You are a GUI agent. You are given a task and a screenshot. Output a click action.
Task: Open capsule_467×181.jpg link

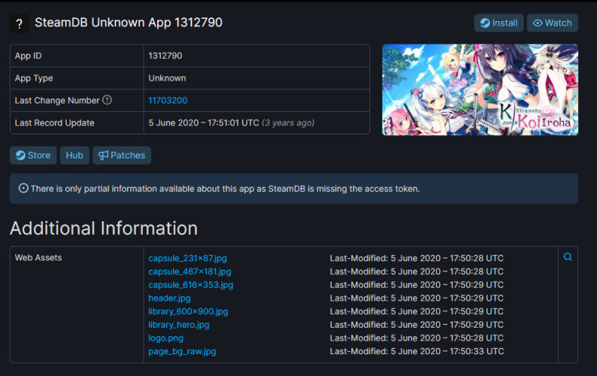190,271
